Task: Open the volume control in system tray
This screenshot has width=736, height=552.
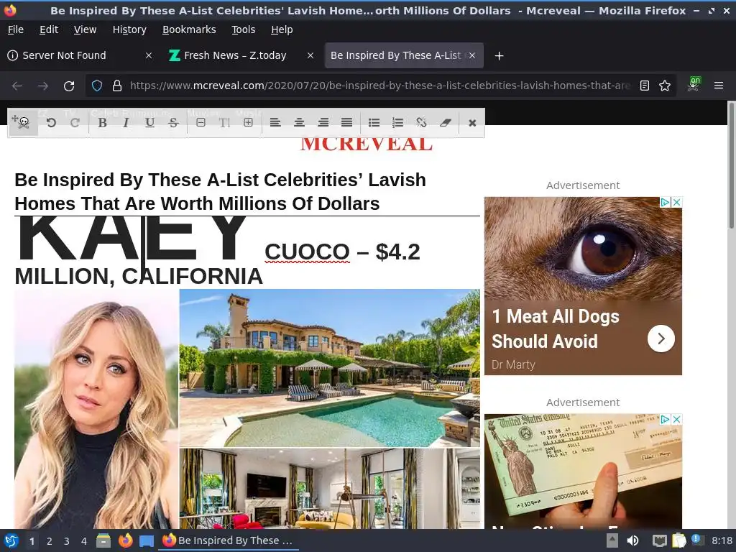Action: pyautogui.click(x=633, y=540)
